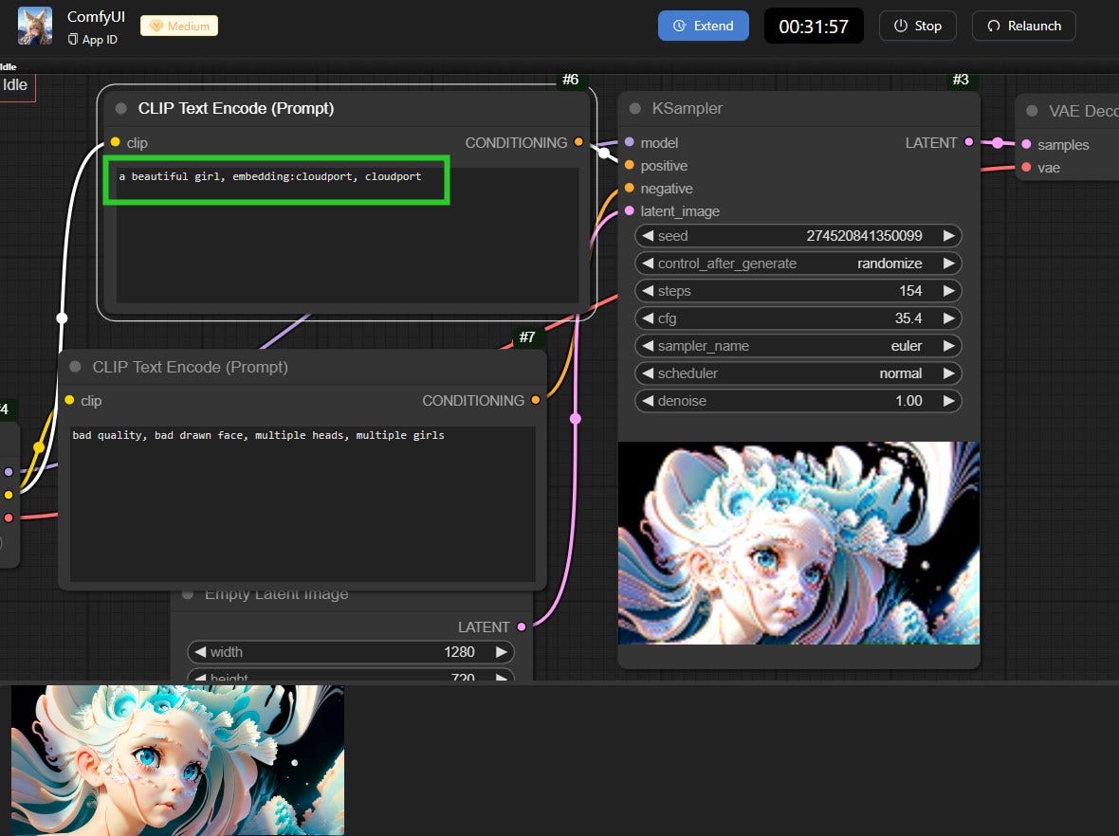Viewport: 1119px width, 836px height.
Task: Cycle control_after_generate using its right arrow
Action: tap(949, 264)
